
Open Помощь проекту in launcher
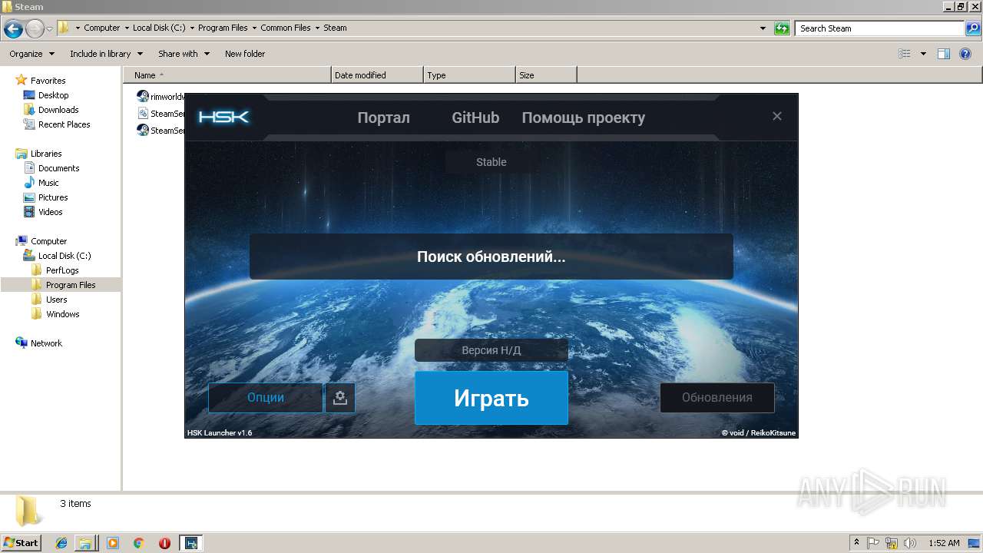click(x=584, y=118)
